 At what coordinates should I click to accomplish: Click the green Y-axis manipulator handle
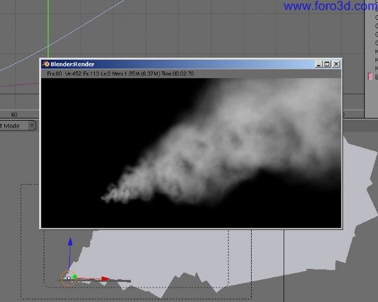coord(75,277)
